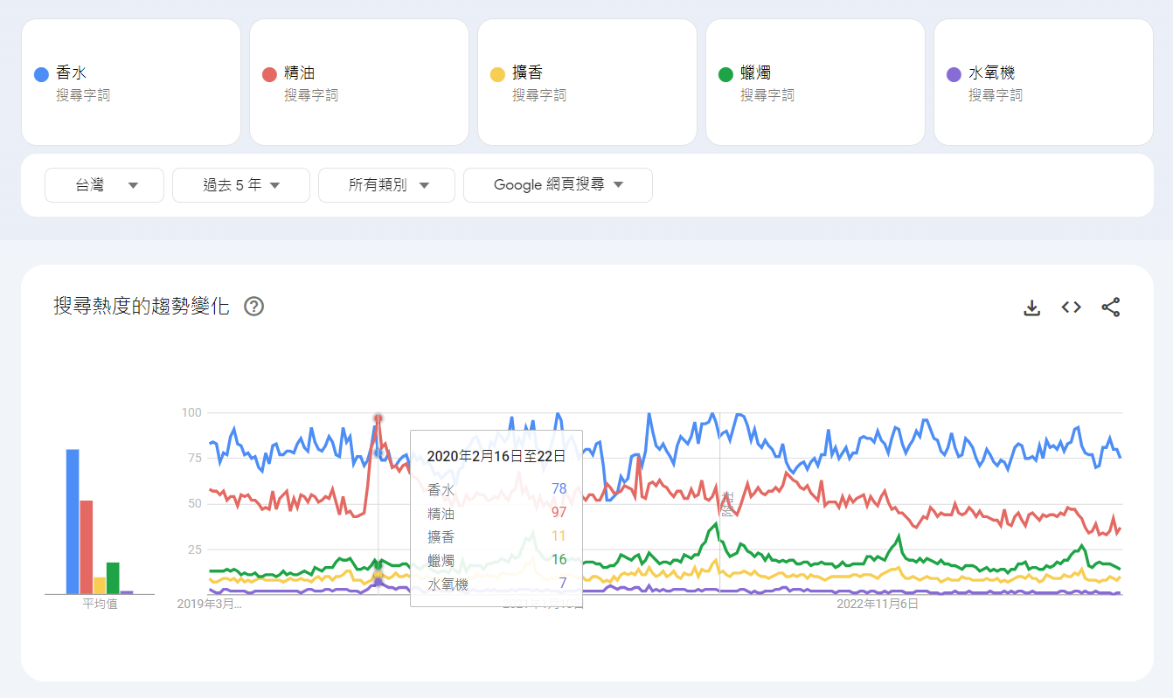
Task: Click the 2019年3月 axis label
Action: coord(210,604)
